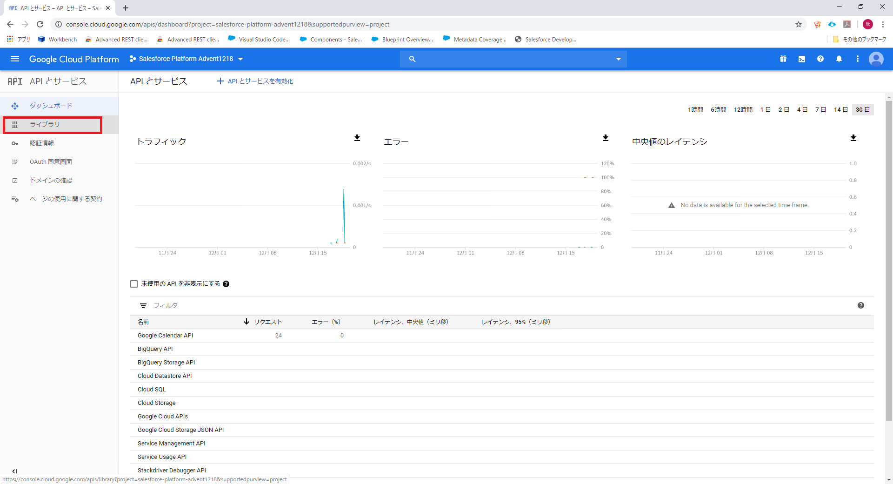893x484 pixels.
Task: Open the アプリ apps shortcut
Action: pyautogui.click(x=19, y=40)
